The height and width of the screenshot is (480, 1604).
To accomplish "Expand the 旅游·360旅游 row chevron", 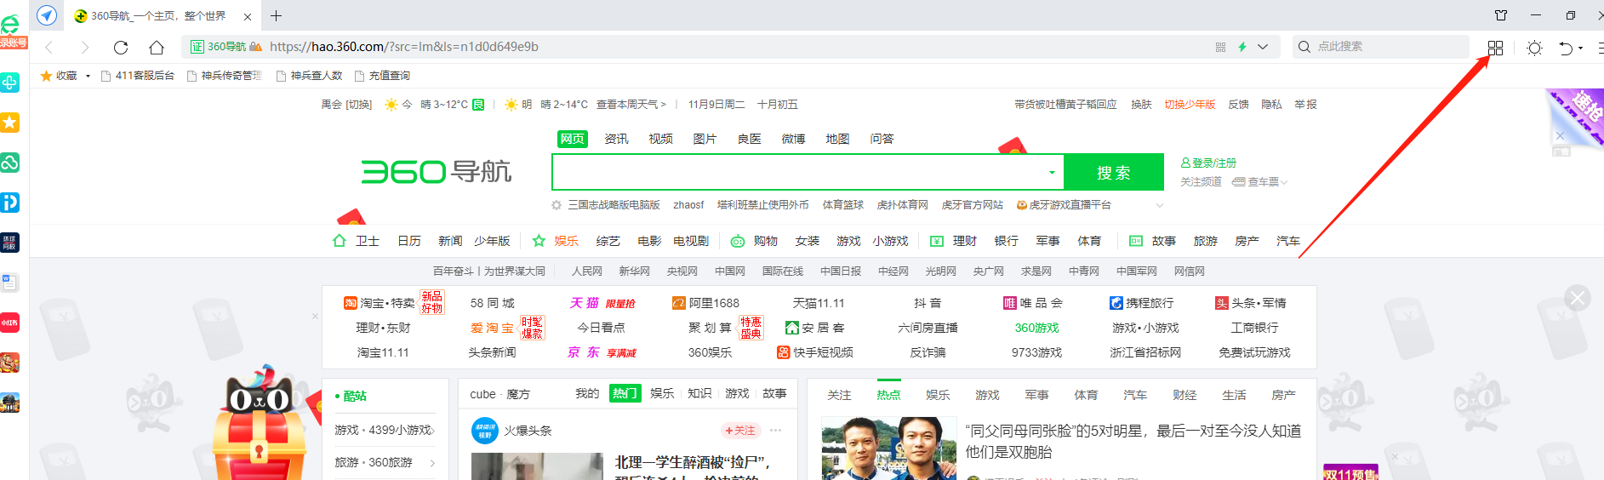I will coord(432,463).
